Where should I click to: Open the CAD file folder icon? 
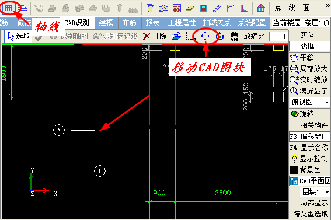(176, 36)
